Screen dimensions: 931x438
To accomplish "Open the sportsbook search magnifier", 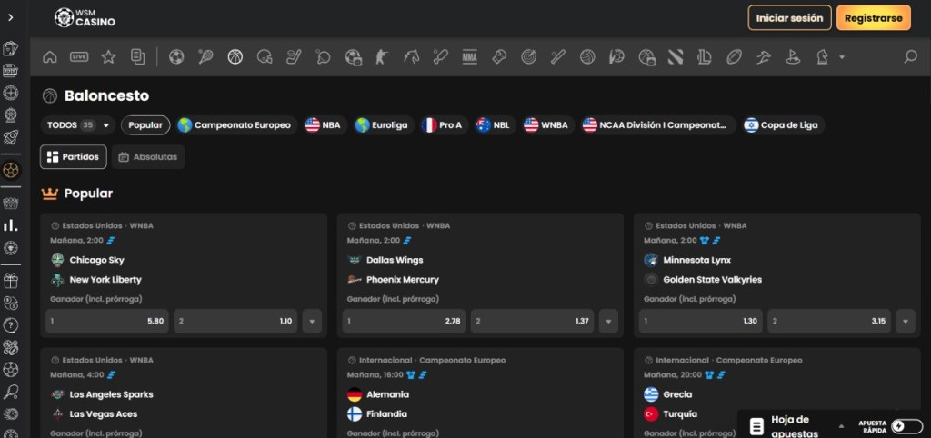I will coord(910,57).
